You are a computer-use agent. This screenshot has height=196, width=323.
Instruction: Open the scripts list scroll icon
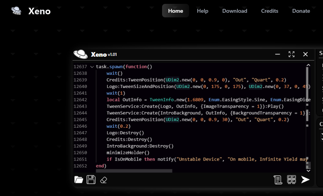coord(278,180)
